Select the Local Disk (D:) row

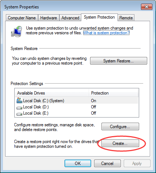pyautogui.click(x=77, y=107)
